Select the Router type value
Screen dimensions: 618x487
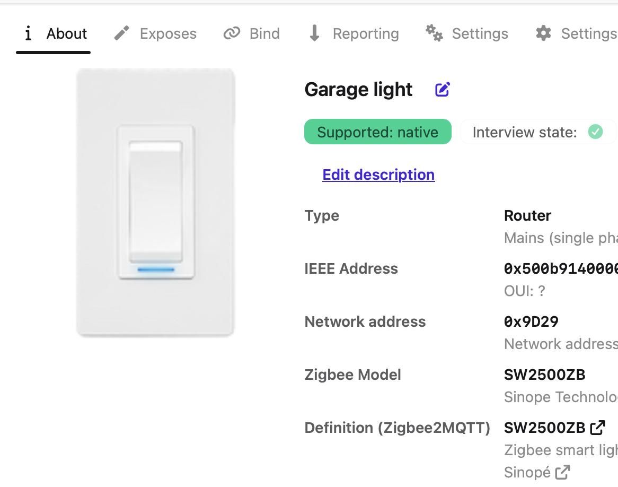pos(527,215)
